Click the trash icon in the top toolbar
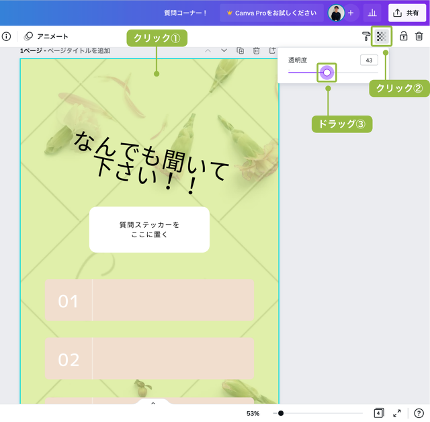The width and height of the screenshot is (430, 422). coord(419,36)
